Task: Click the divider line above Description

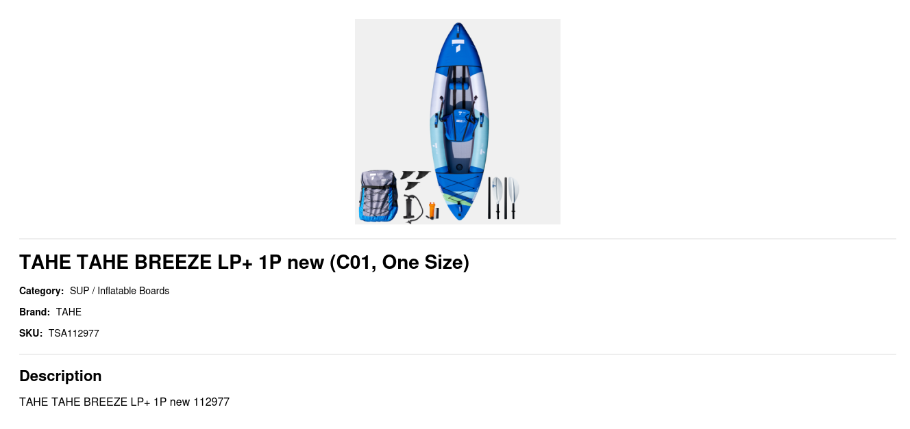Action: pyautogui.click(x=458, y=354)
